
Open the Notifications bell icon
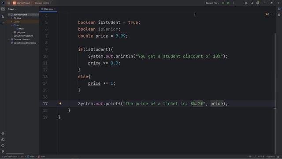point(279,9)
